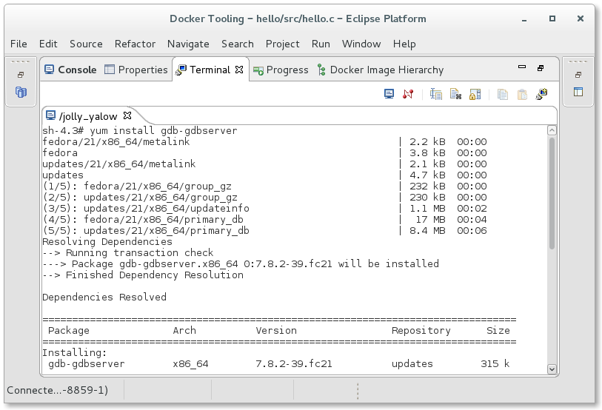Clear the terminal with the clear icon
Viewport: 602px width, 410px height.
455,94
